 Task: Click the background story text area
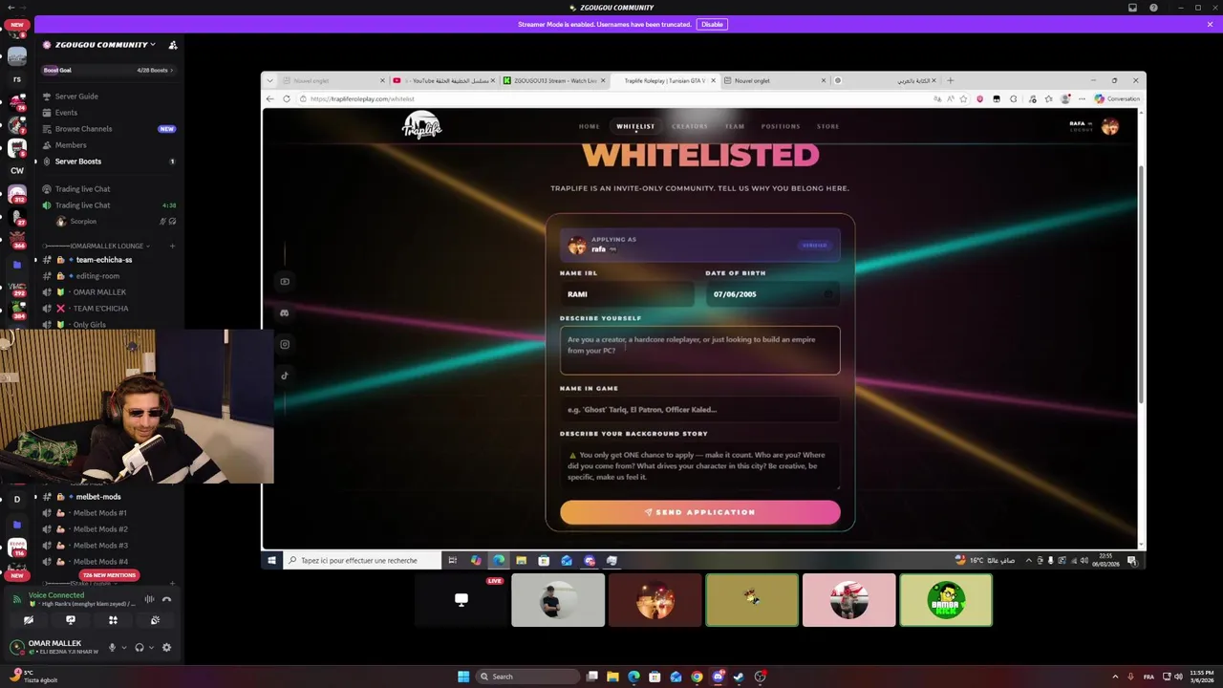pos(700,466)
